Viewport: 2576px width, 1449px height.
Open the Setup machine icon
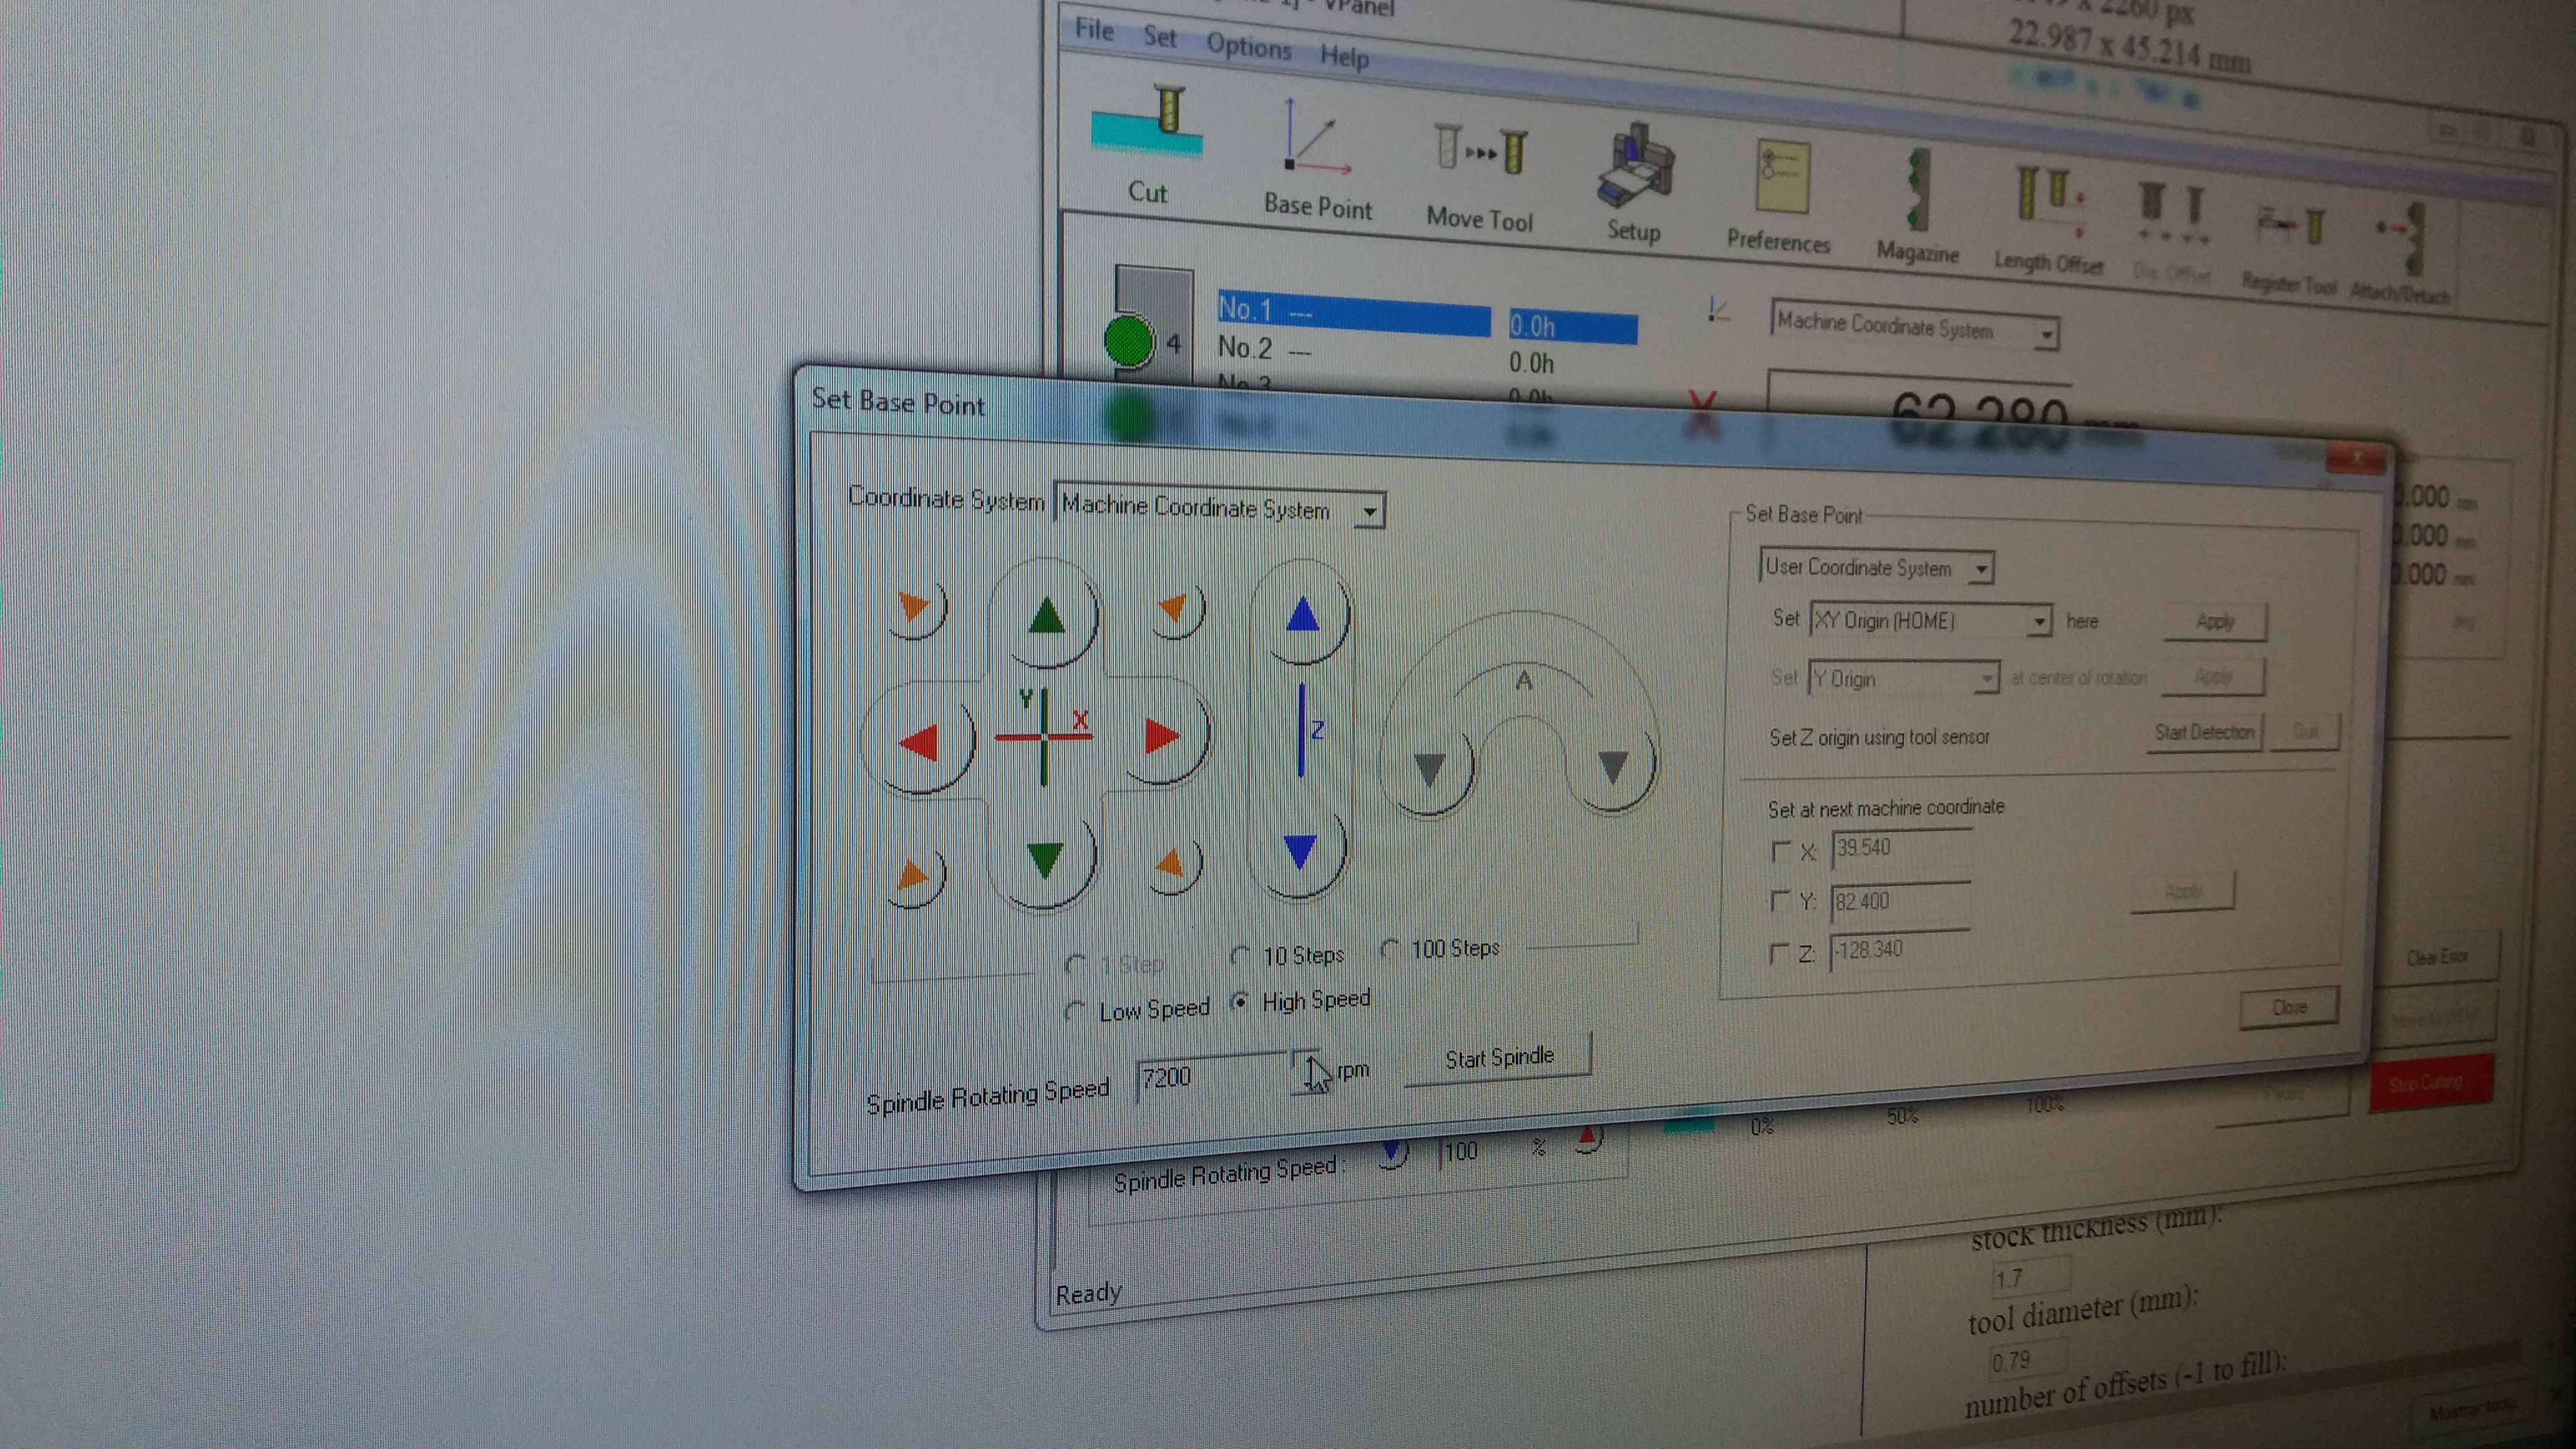pos(1634,184)
